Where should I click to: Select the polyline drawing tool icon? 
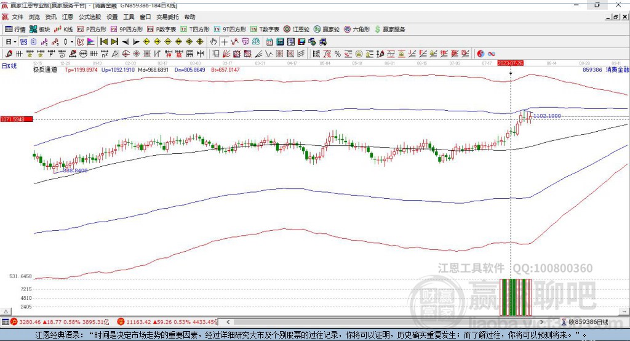234,42
